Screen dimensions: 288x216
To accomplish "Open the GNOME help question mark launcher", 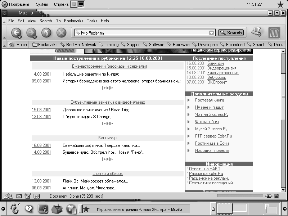I will (28, 208).
